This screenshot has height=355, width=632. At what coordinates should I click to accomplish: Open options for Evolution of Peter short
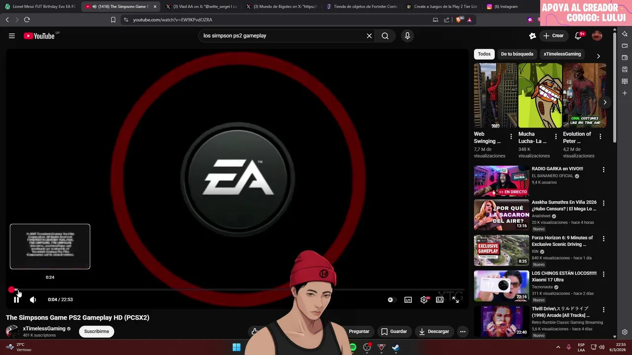coord(600,137)
